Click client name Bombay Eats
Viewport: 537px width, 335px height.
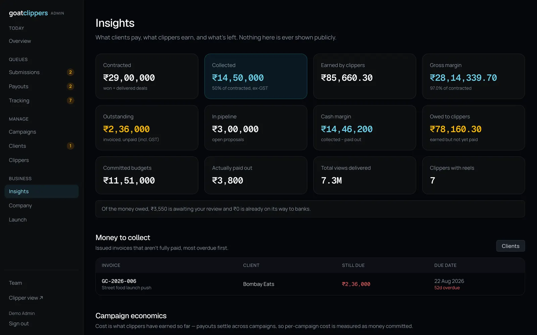(258, 284)
